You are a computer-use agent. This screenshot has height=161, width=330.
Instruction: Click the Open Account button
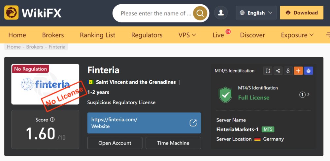click(115, 143)
